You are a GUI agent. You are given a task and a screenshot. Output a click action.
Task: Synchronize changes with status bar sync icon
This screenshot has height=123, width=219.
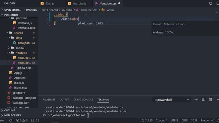[x=11, y=120]
